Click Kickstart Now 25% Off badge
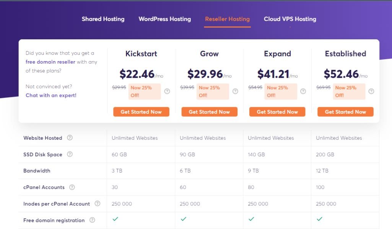This screenshot has height=229, width=392. click(x=145, y=92)
